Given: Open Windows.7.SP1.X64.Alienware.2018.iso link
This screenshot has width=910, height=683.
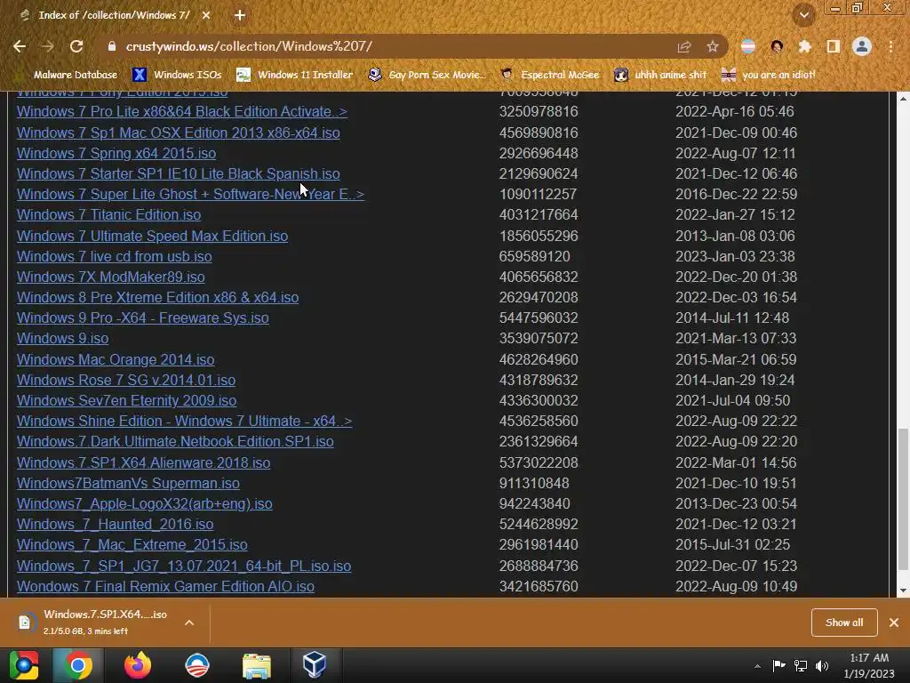Looking at the screenshot, I should [x=143, y=462].
